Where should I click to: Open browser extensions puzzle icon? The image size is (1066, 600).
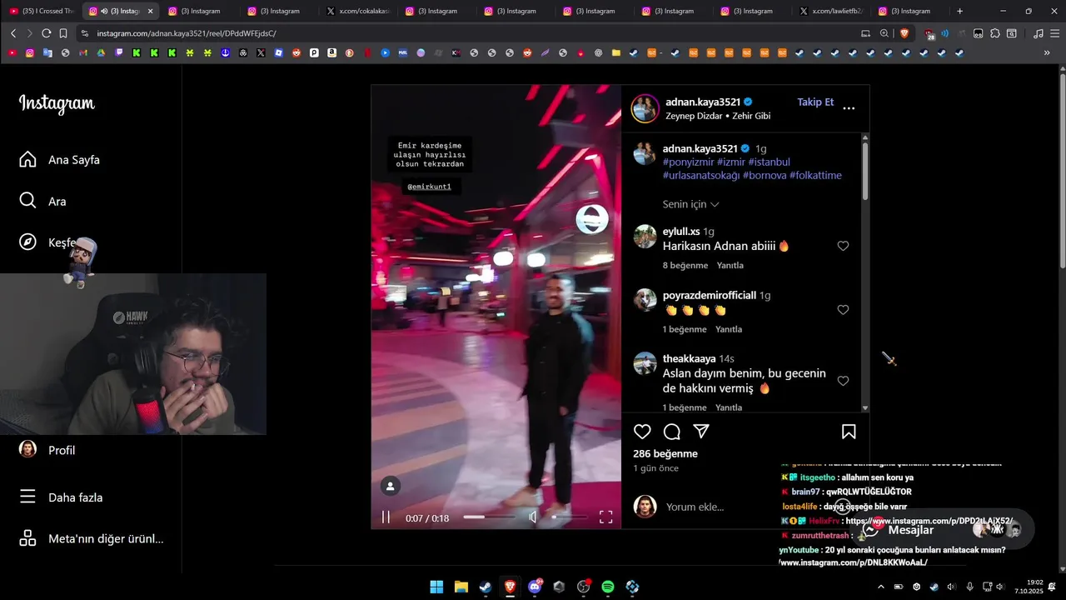(995, 33)
